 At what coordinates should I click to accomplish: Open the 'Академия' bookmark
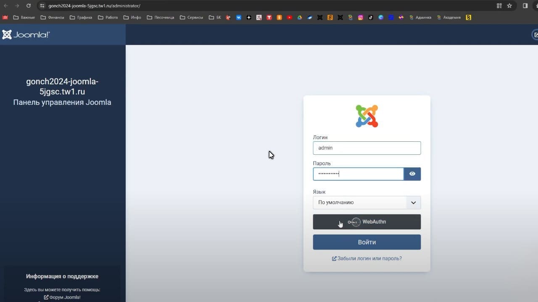coord(449,18)
